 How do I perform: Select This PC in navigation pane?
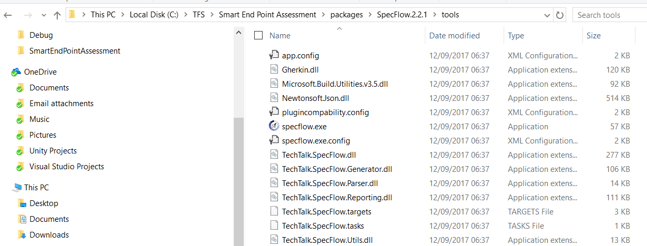pyautogui.click(x=36, y=188)
